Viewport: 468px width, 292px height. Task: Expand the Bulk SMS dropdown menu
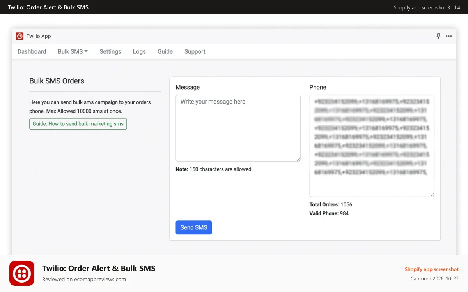73,51
